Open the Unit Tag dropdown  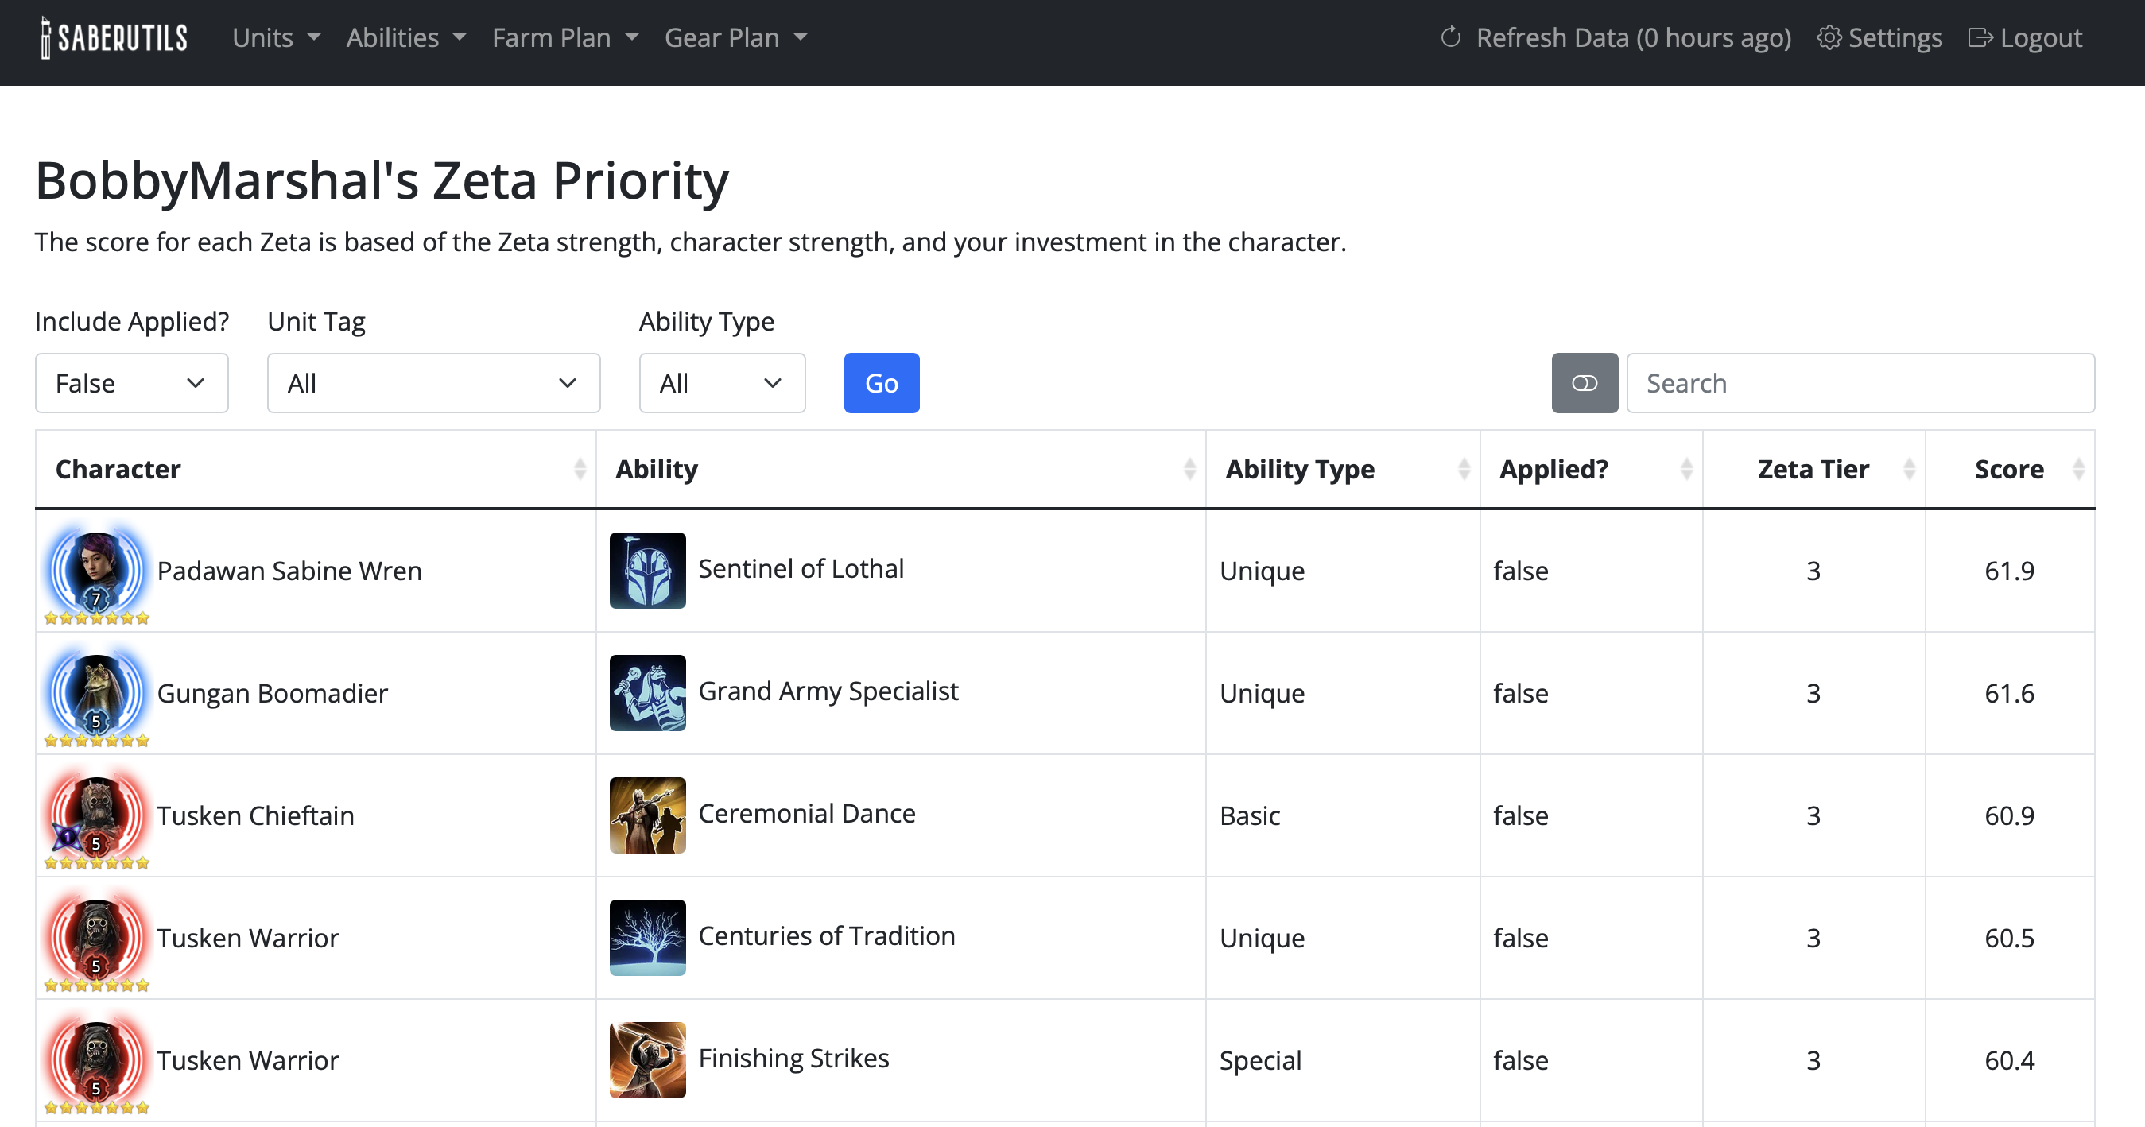click(x=433, y=383)
